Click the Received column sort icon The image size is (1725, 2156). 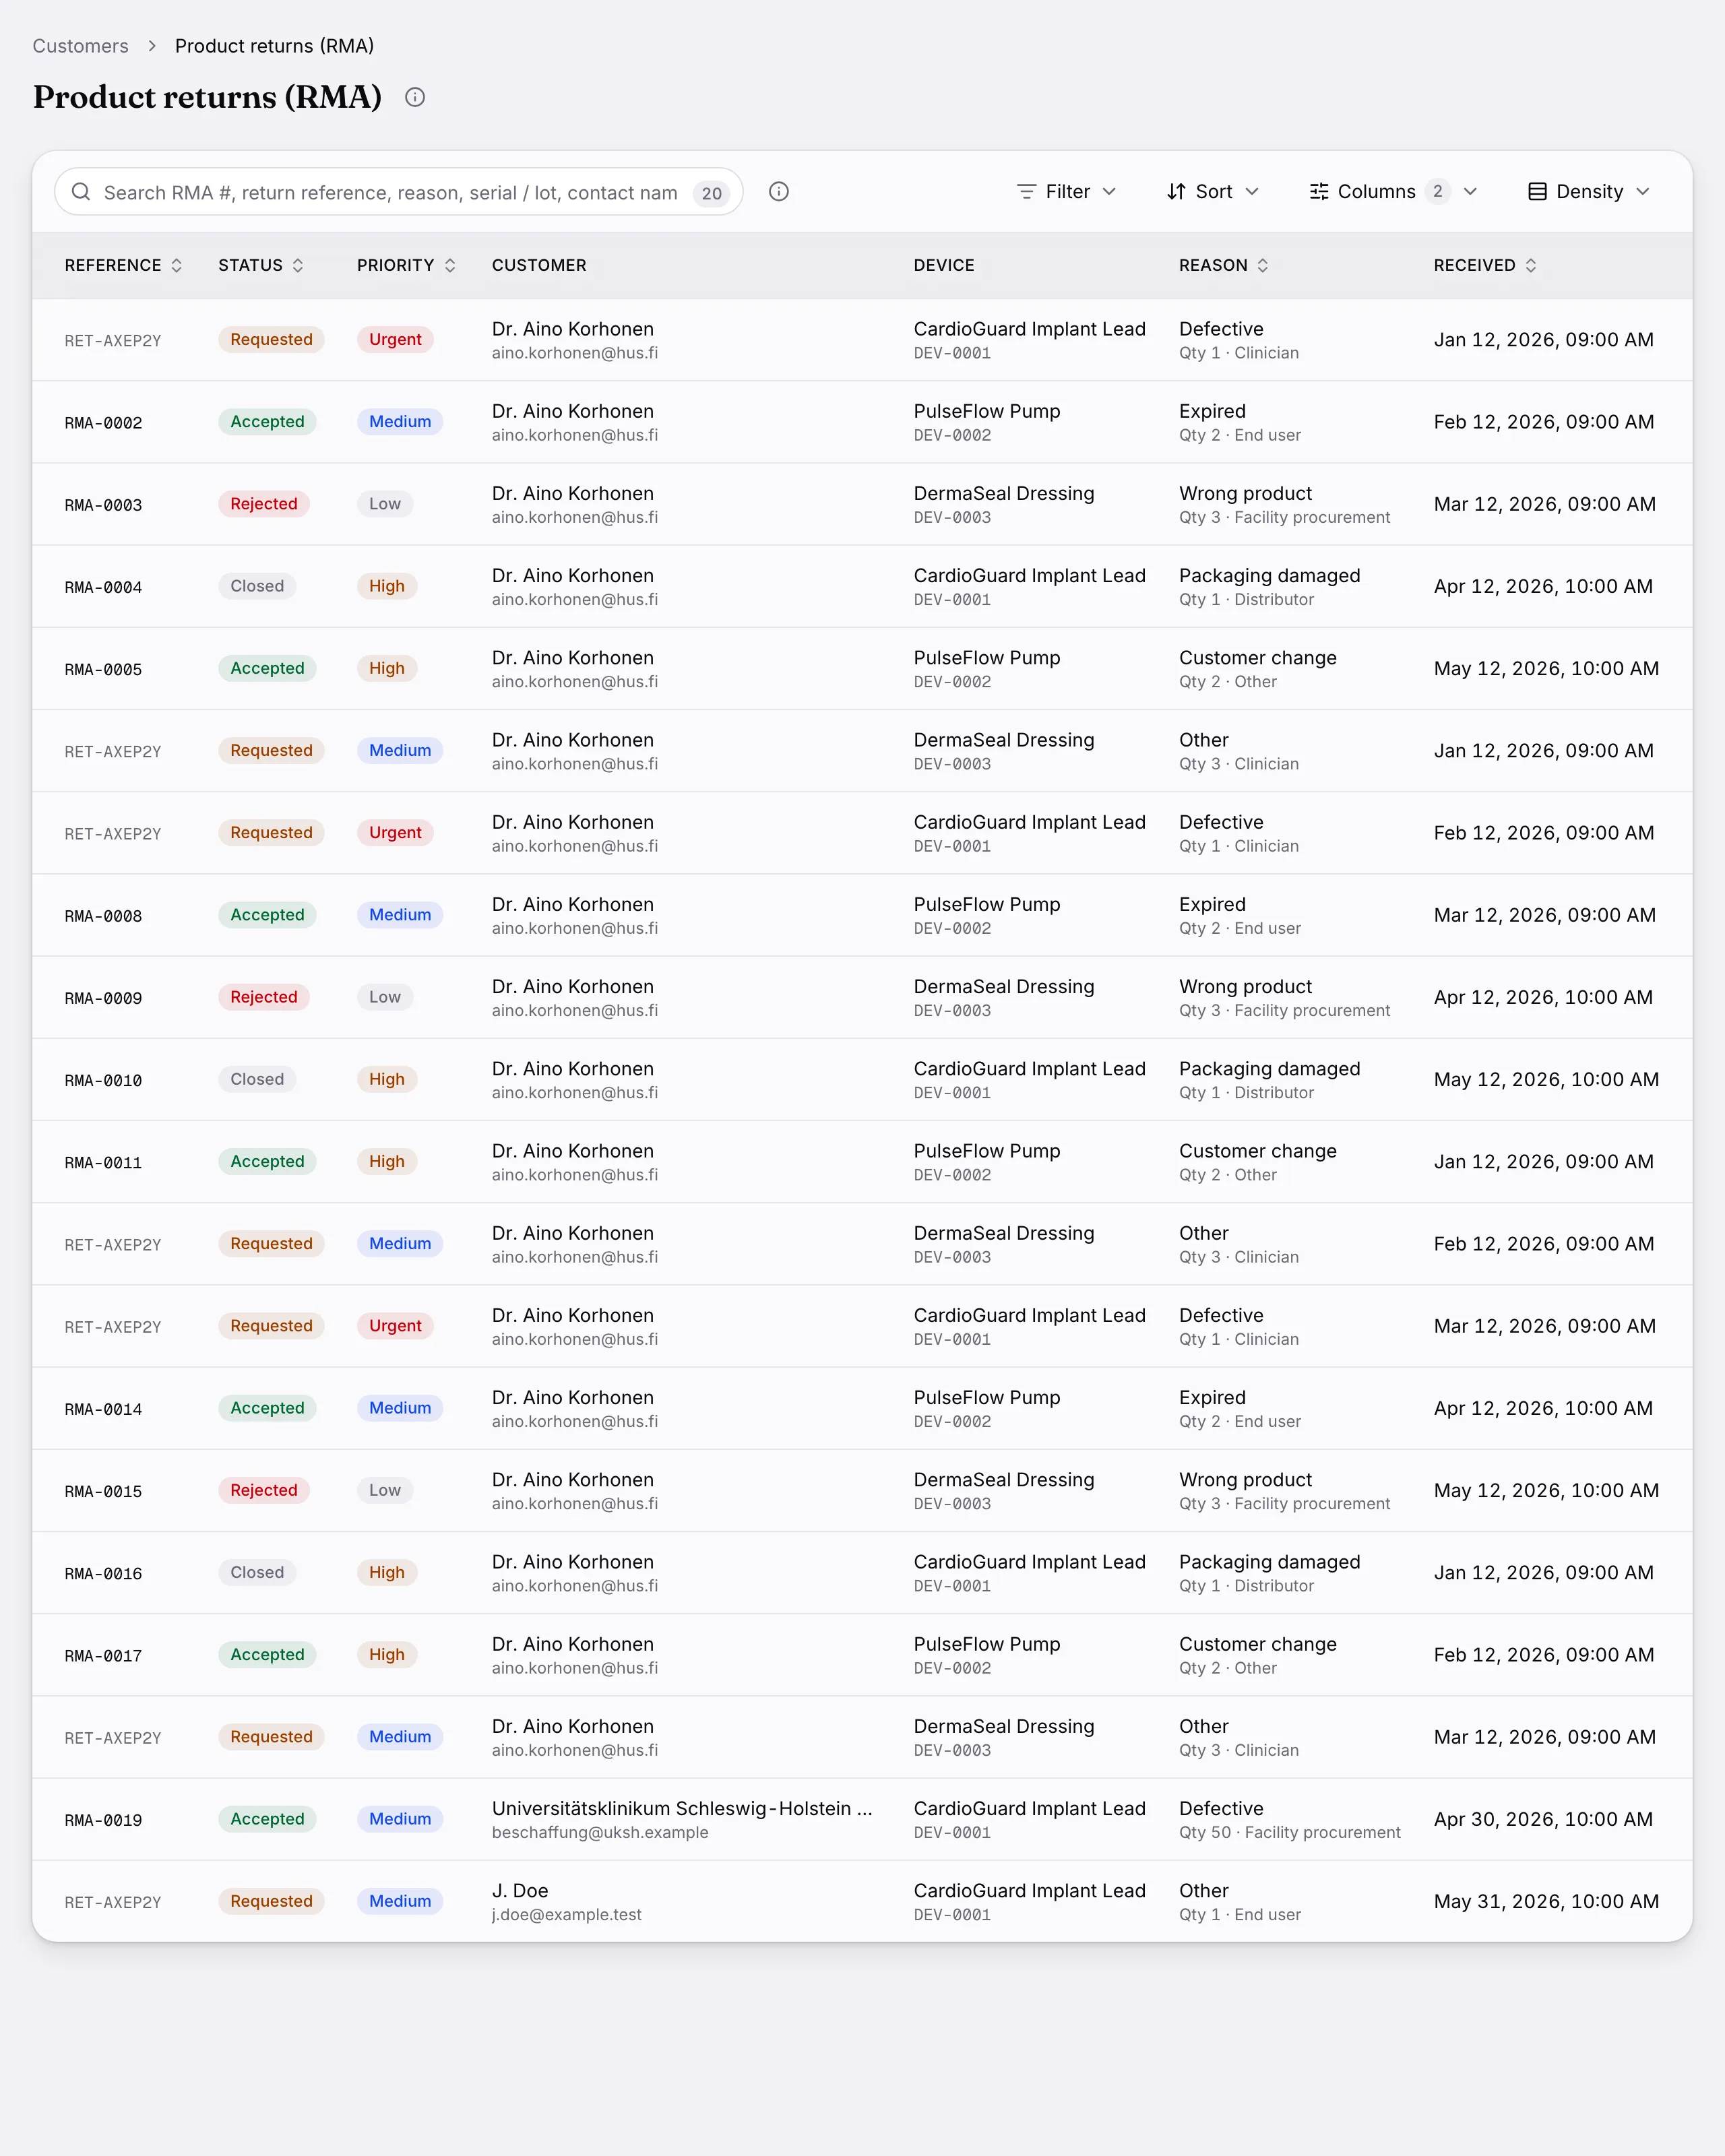[1531, 265]
